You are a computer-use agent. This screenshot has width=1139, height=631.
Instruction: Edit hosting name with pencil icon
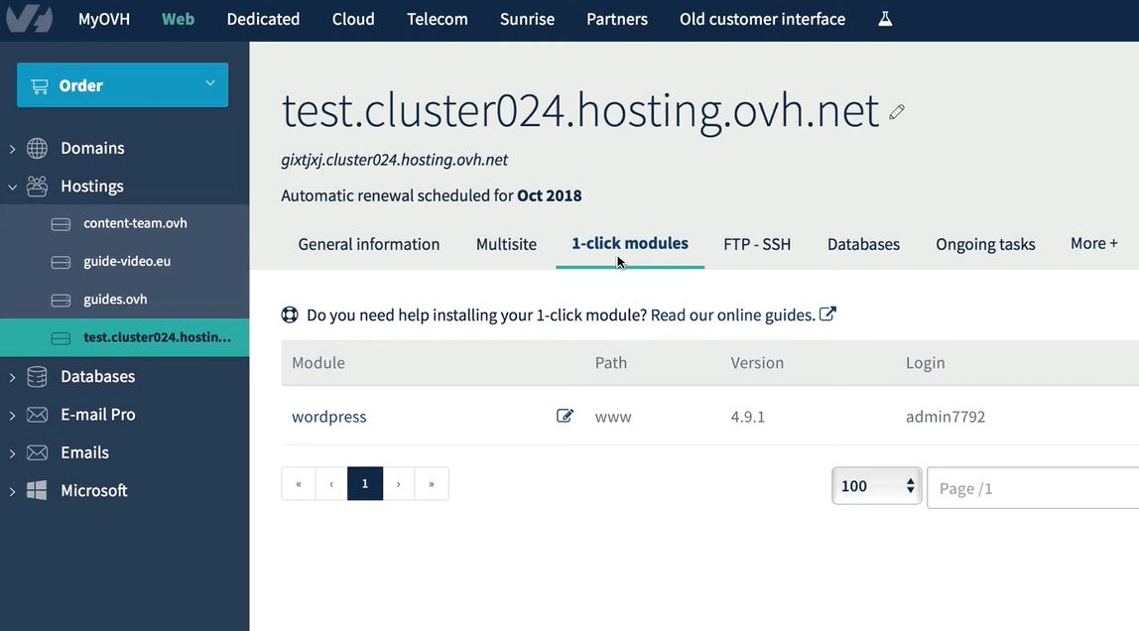pyautogui.click(x=897, y=112)
